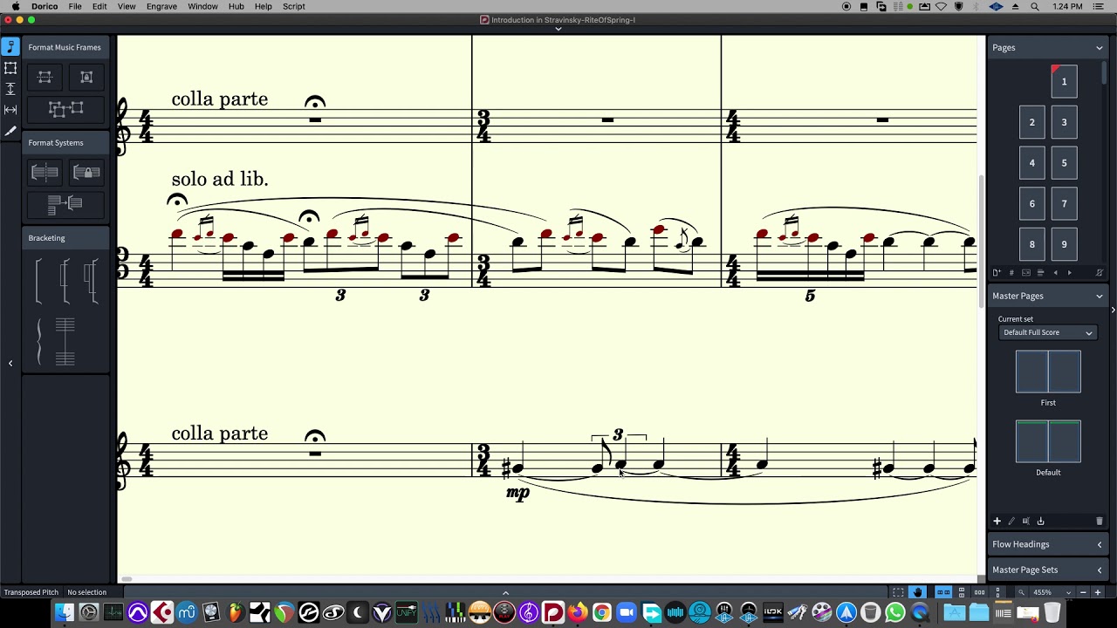Insert a square bracket from Bracketing
Viewport: 1117px width, 628px height.
tap(38, 282)
